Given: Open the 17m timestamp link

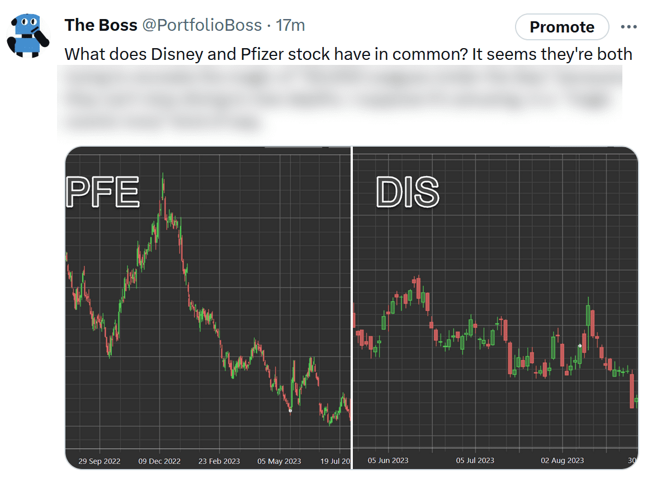Looking at the screenshot, I should (x=290, y=25).
